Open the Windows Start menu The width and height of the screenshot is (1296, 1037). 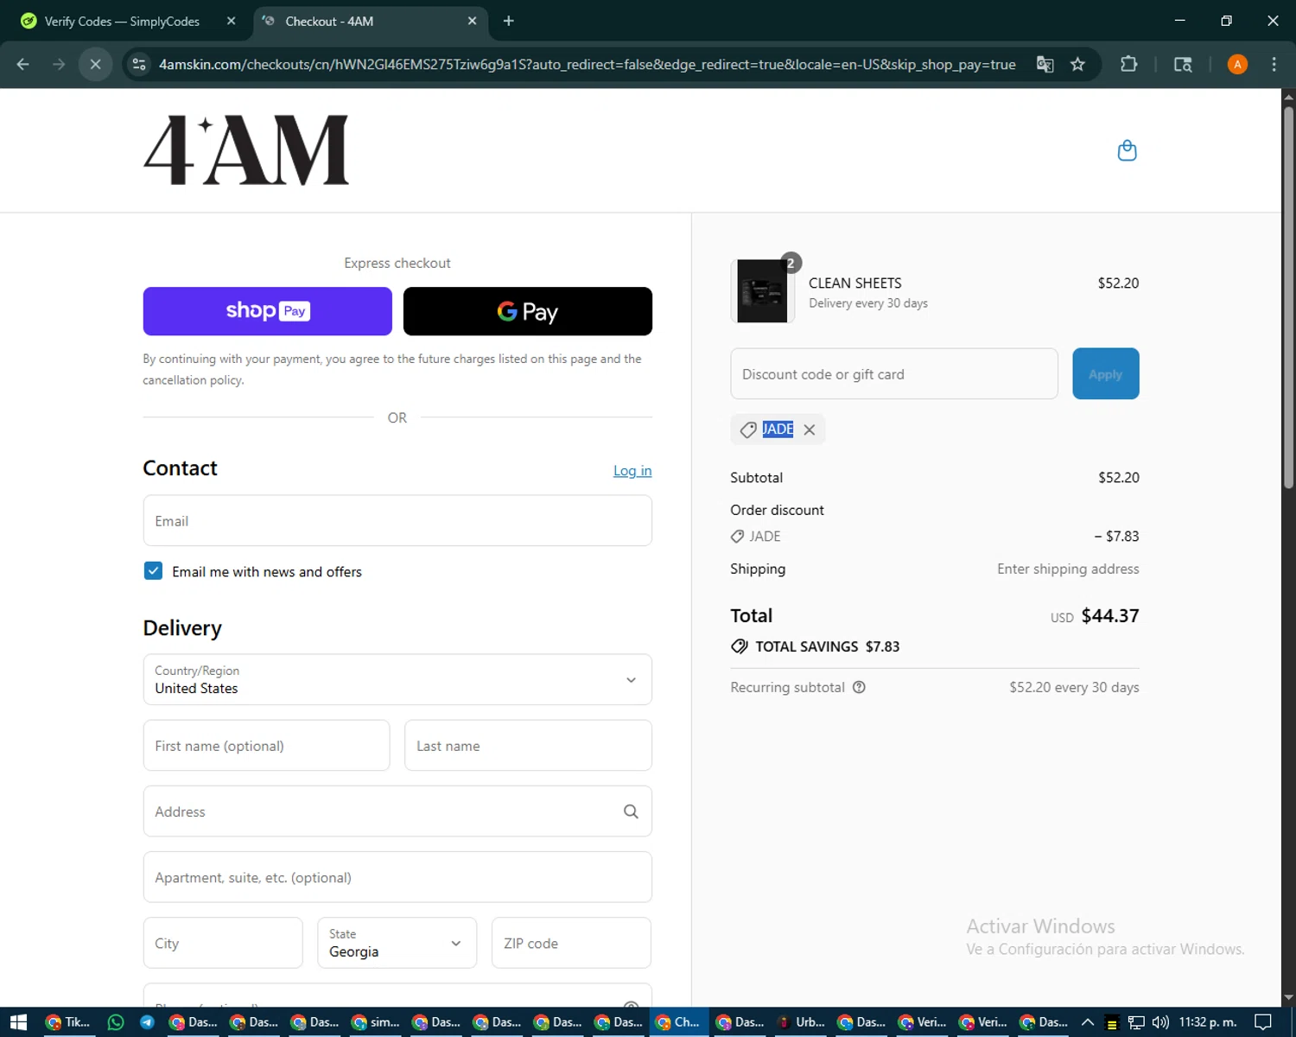pyautogui.click(x=18, y=1022)
